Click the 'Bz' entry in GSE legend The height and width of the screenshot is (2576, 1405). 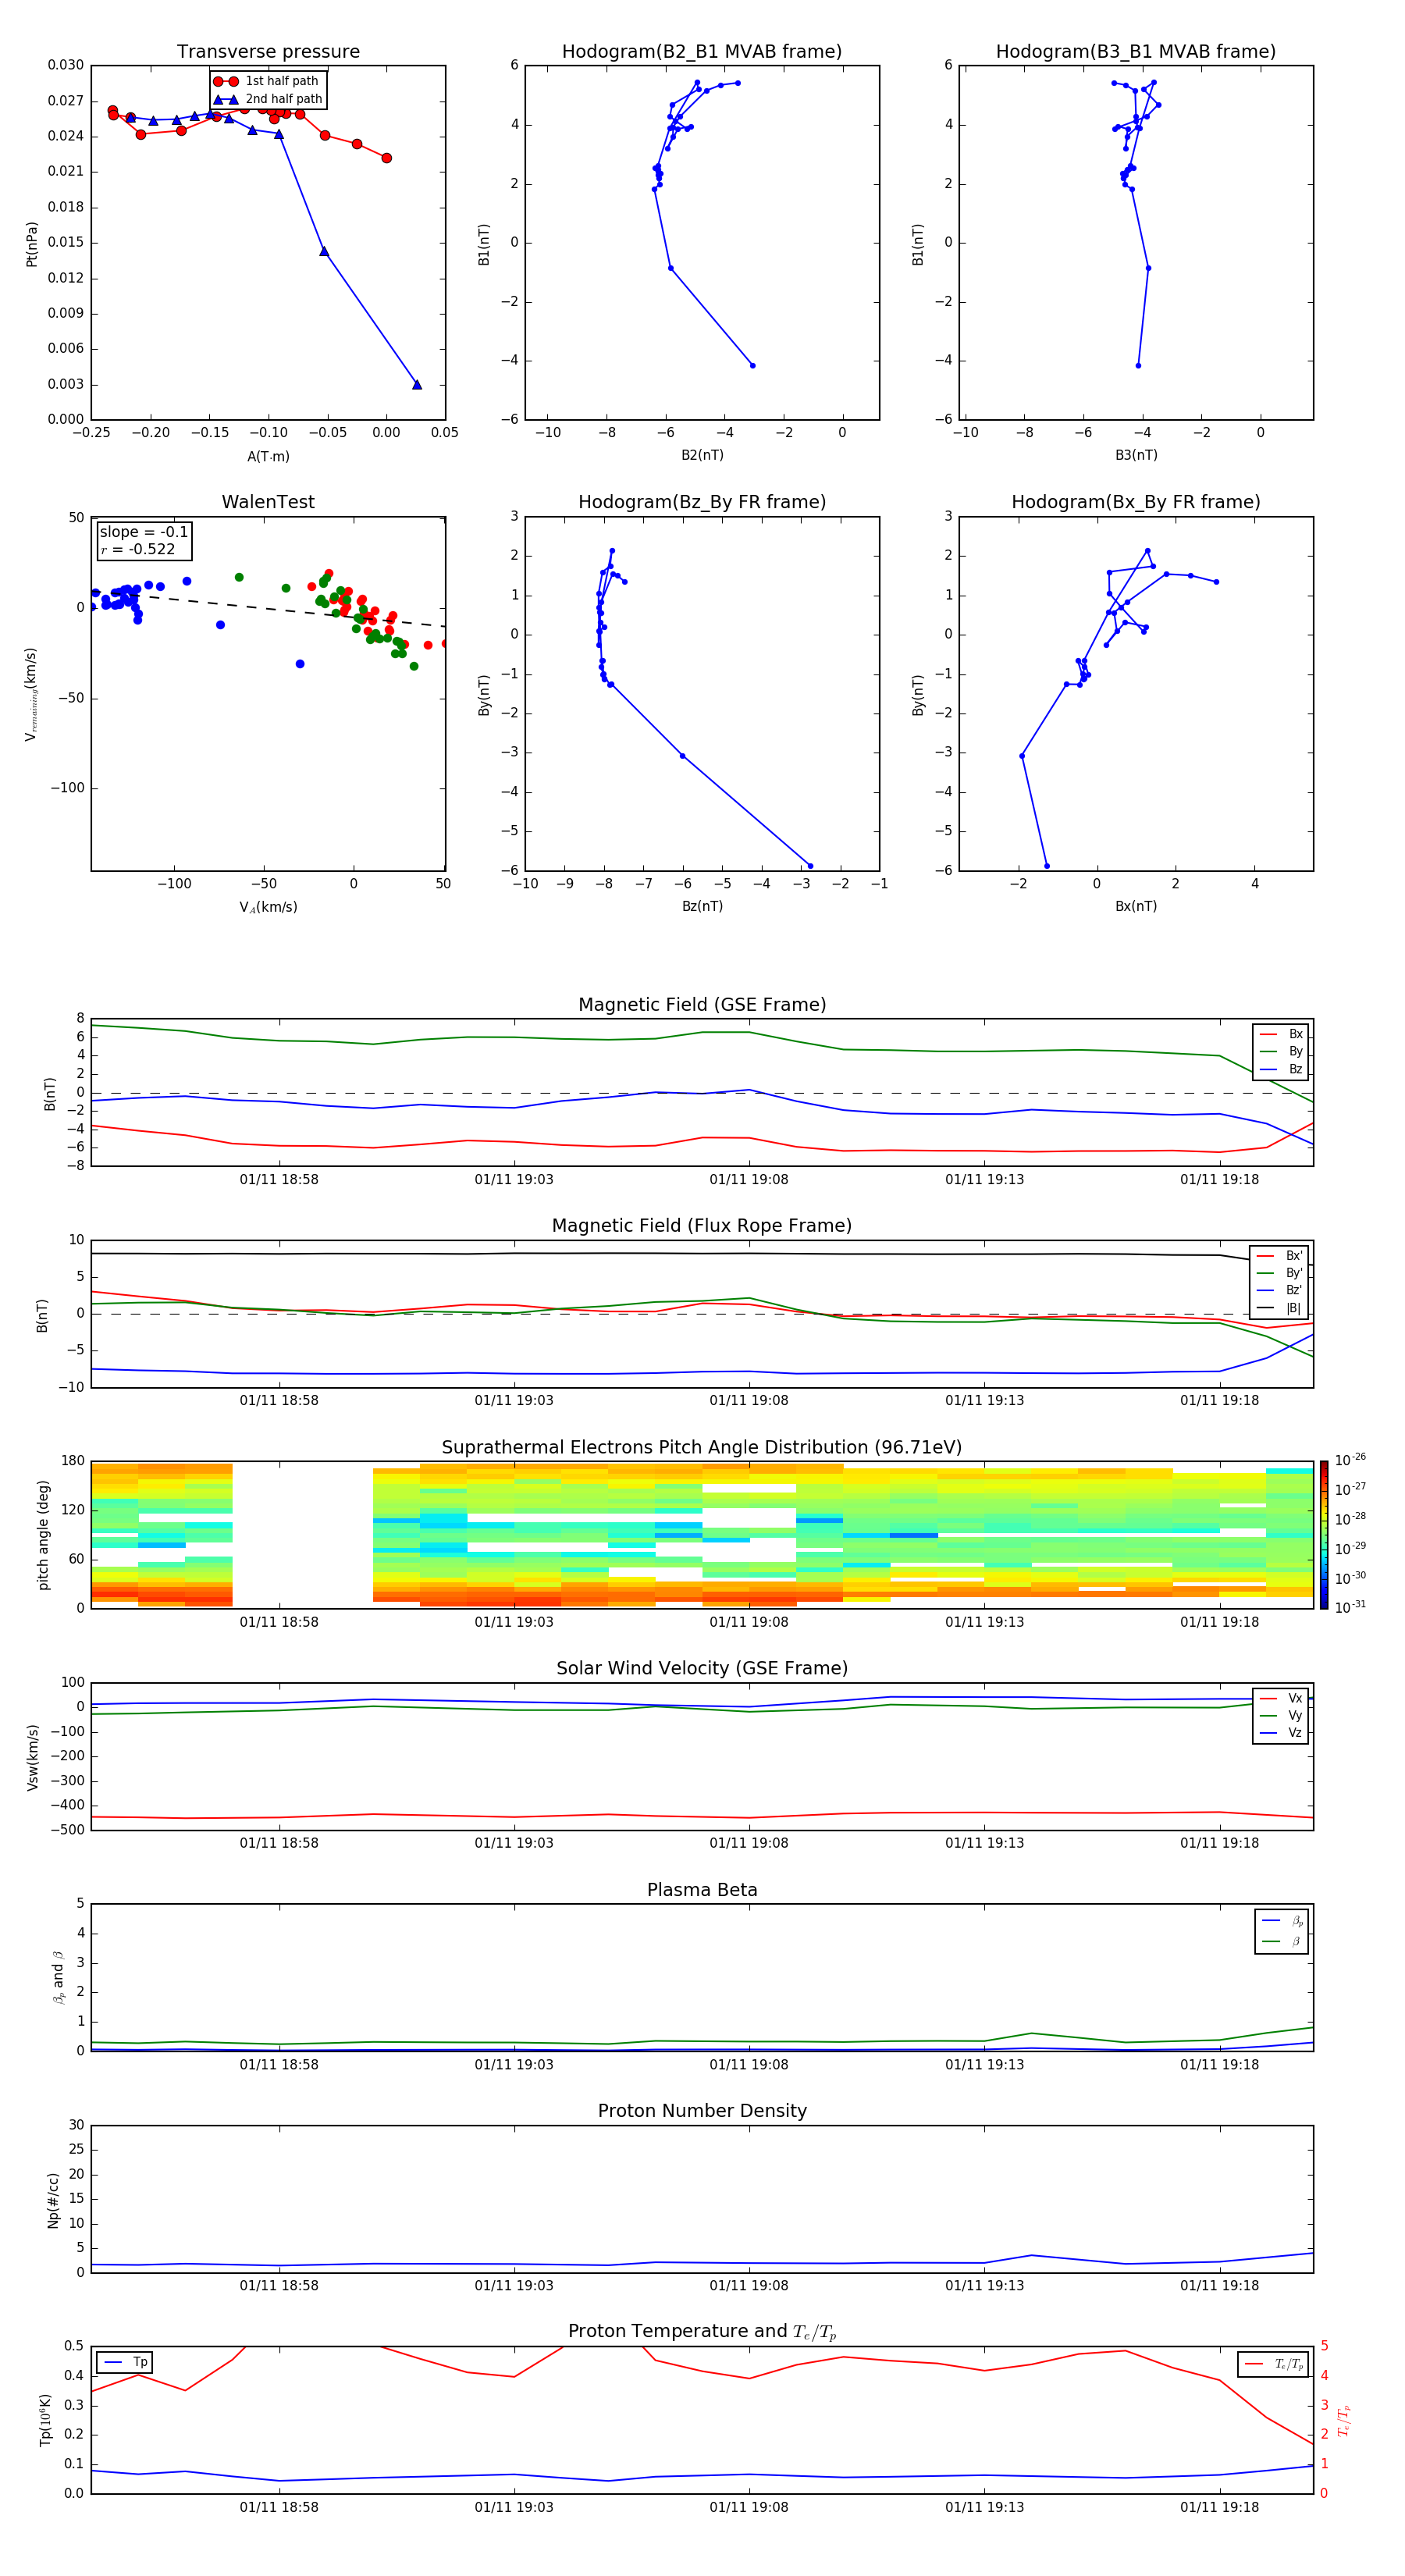point(1282,1069)
